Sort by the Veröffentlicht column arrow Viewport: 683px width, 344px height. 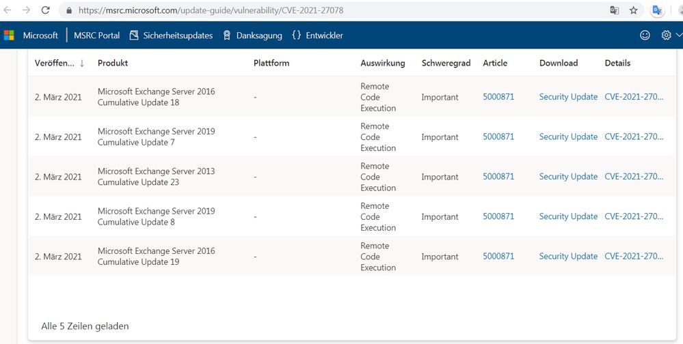tap(82, 63)
